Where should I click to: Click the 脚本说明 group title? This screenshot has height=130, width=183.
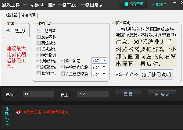click(123, 23)
